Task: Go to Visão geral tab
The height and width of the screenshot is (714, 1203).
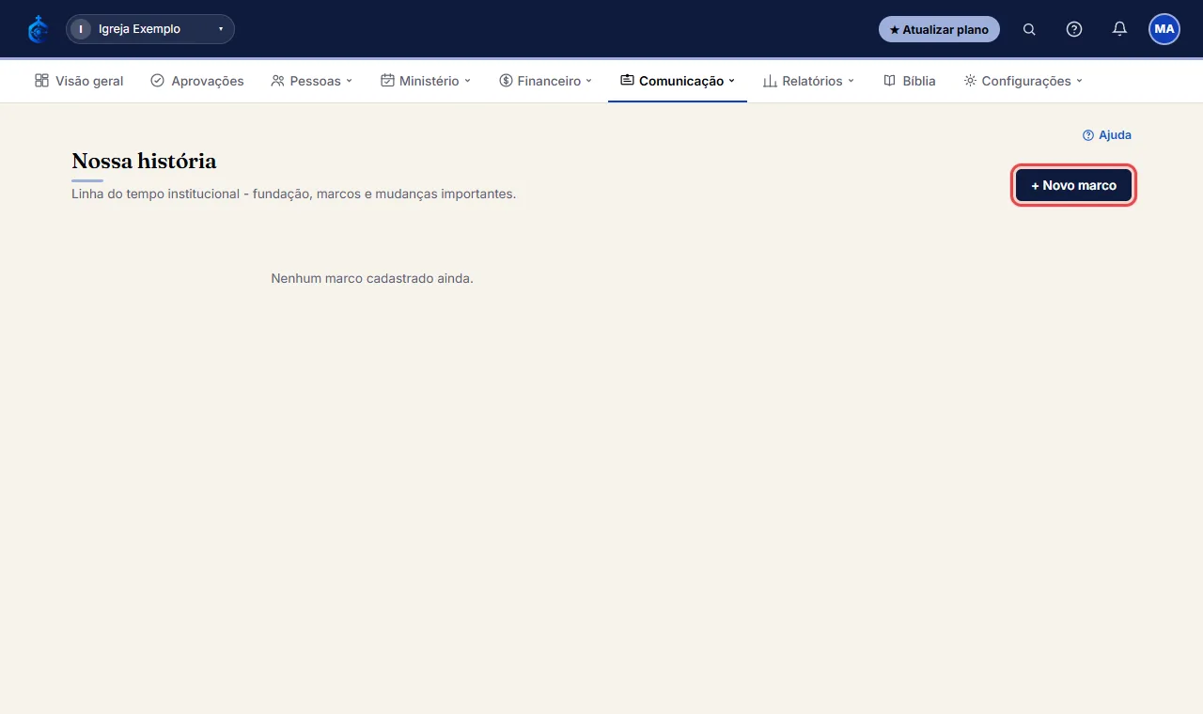Action: (79, 81)
